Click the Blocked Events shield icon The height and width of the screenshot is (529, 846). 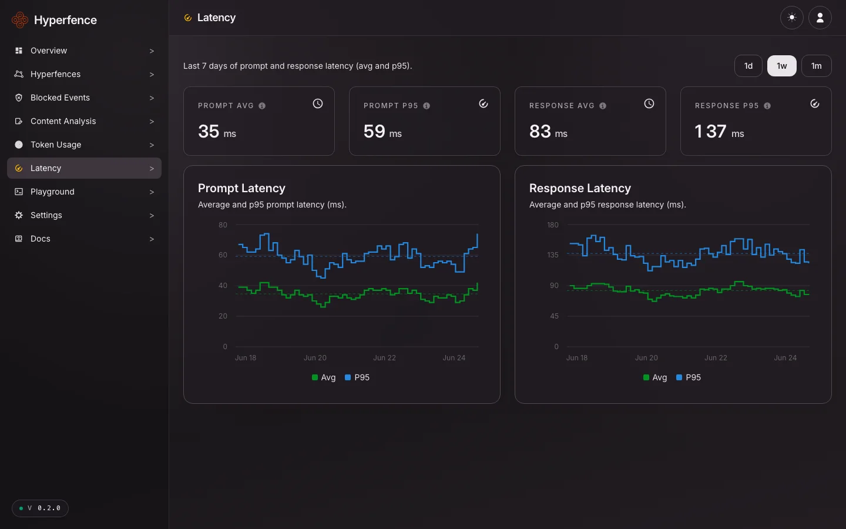19,98
